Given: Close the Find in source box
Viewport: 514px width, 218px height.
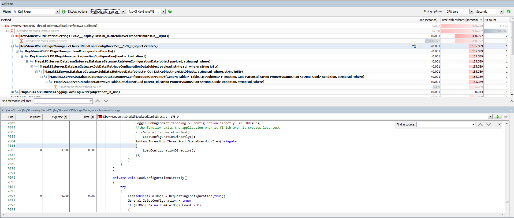Looking at the screenshot, I should tap(500, 124).
